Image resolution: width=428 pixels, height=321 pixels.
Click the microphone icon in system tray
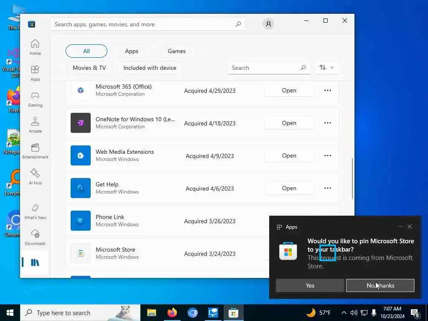click(x=374, y=313)
